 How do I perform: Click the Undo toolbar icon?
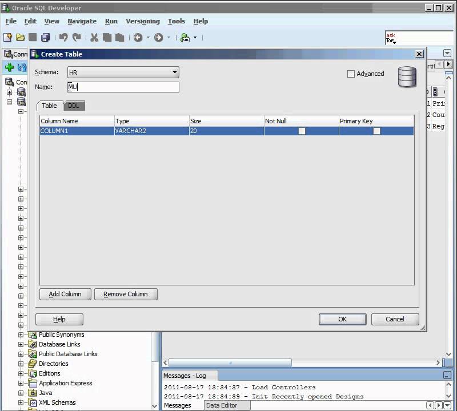(63, 37)
